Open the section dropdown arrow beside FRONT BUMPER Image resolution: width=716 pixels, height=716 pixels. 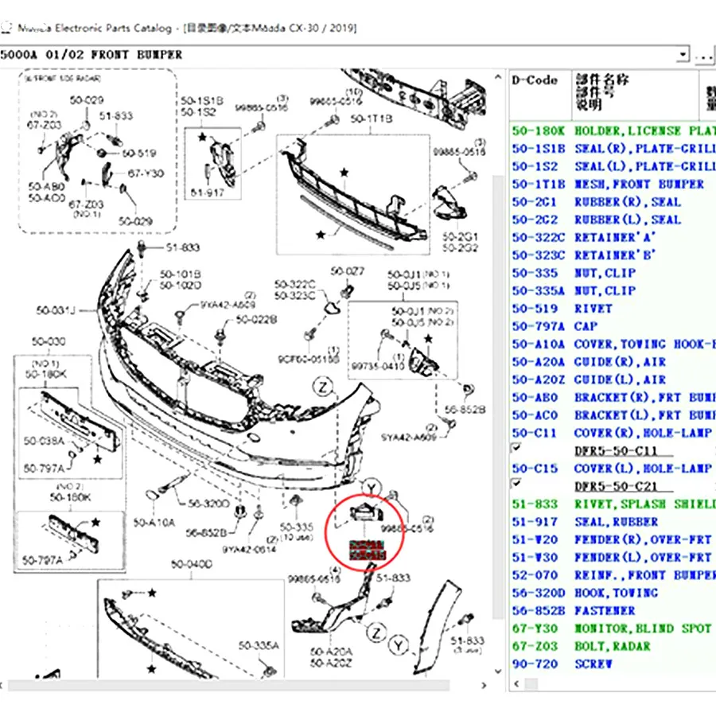coord(683,55)
